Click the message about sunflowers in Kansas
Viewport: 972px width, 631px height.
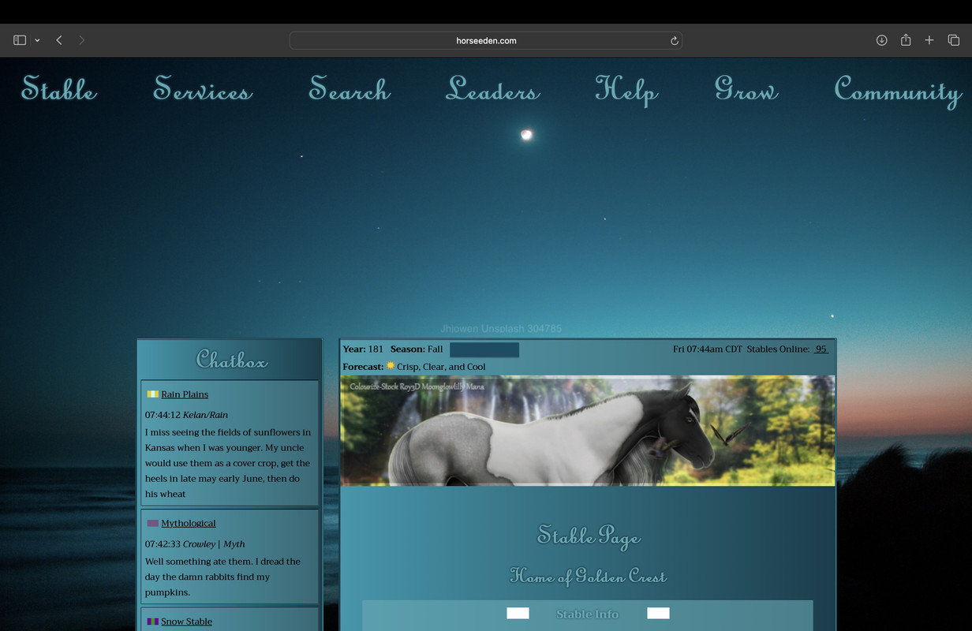(x=228, y=463)
